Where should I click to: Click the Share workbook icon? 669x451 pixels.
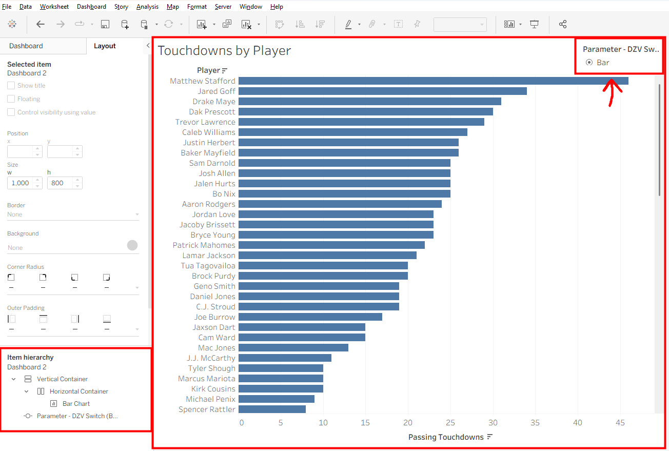tap(563, 24)
